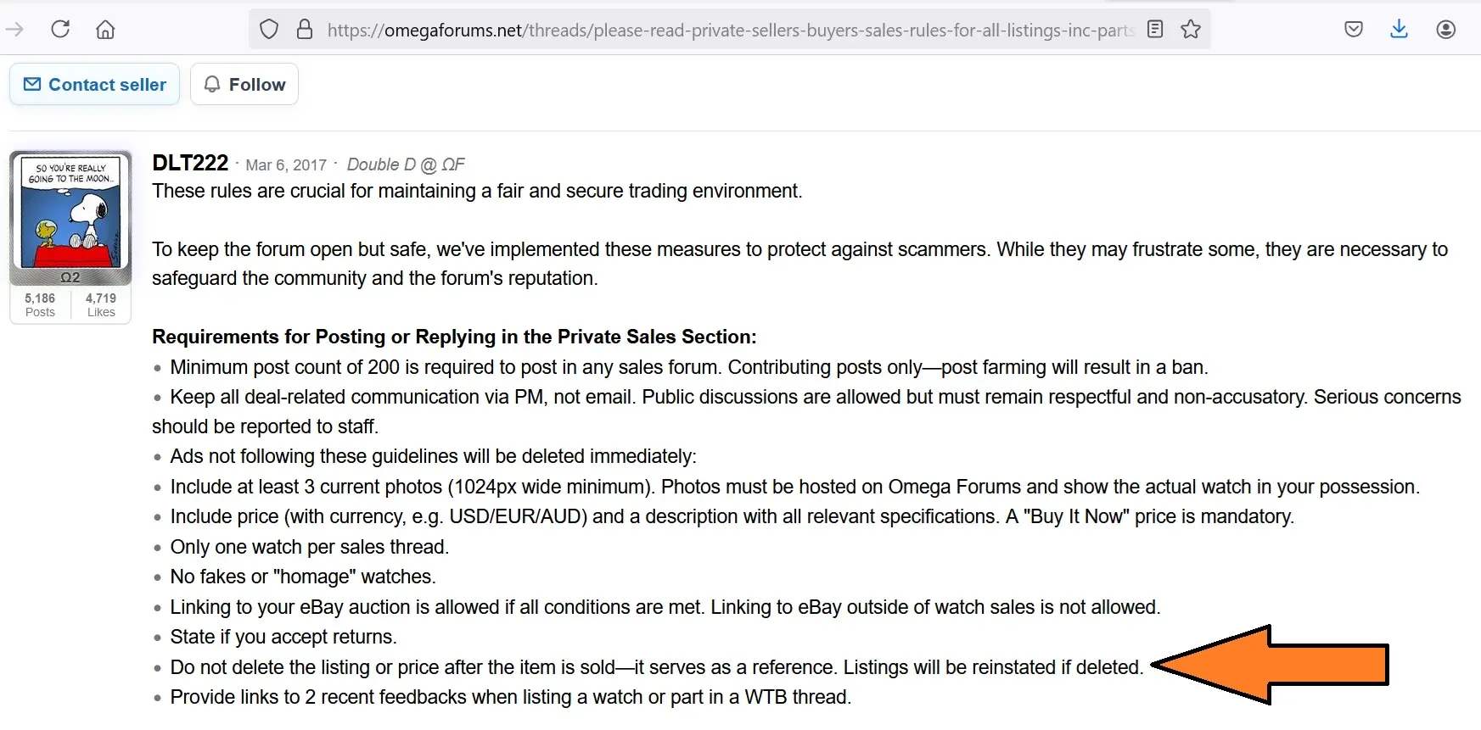Click the Contact seller button

pos(94,85)
